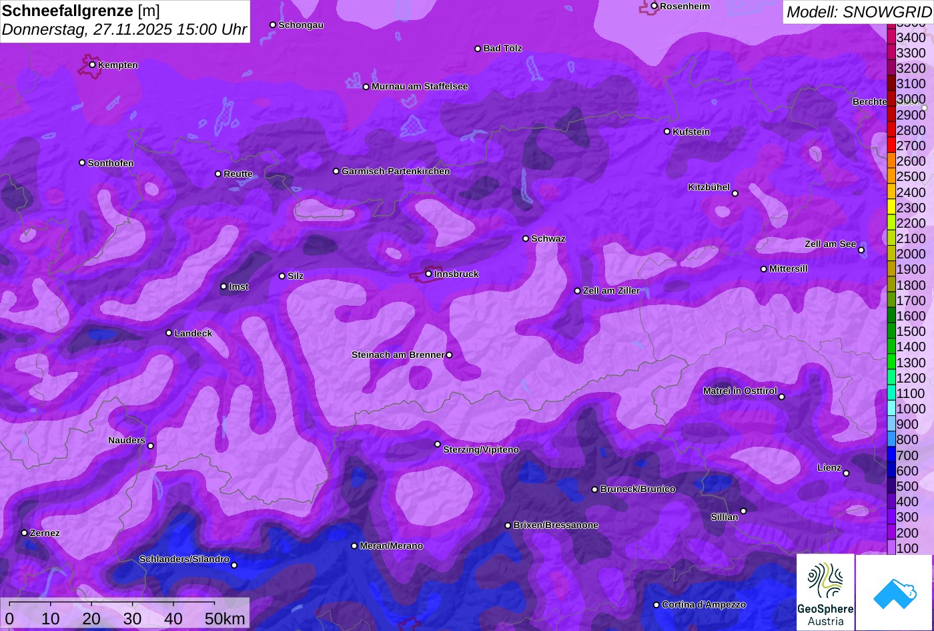Click the Sillian marker dot
Screen dimensions: 934x631
[743, 511]
